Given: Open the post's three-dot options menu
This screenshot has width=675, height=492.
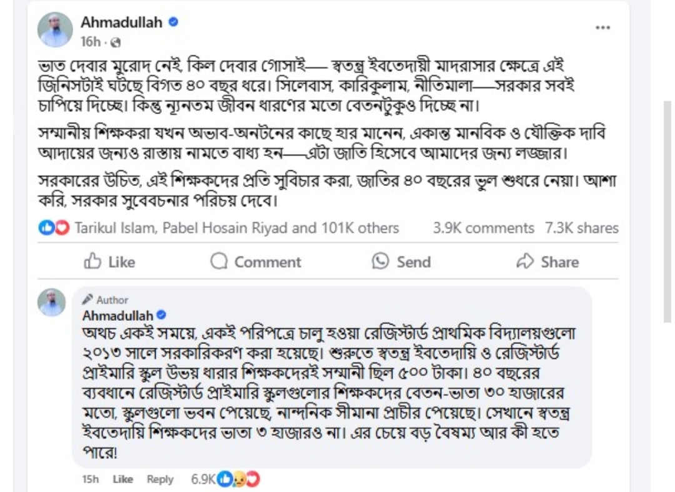Looking at the screenshot, I should 602,29.
